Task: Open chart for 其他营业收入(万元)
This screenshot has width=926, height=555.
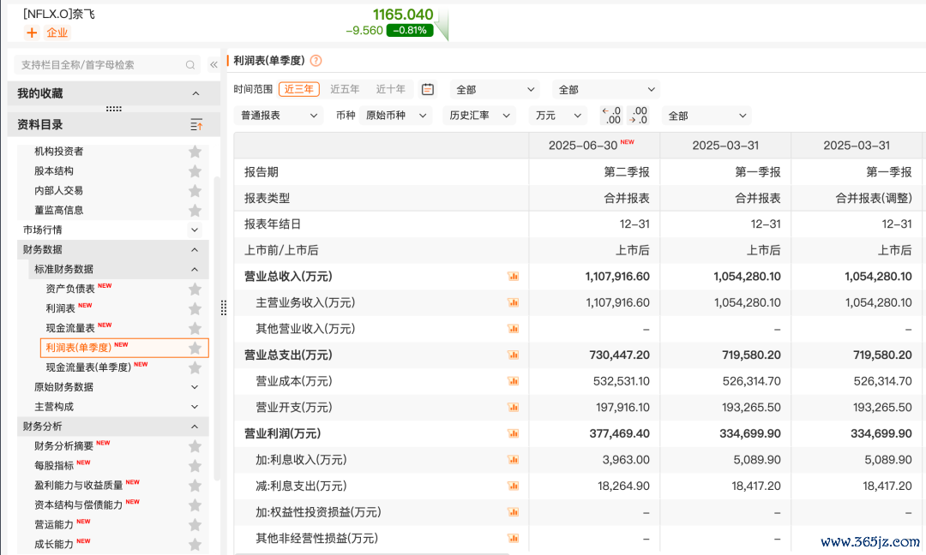Action: point(514,329)
